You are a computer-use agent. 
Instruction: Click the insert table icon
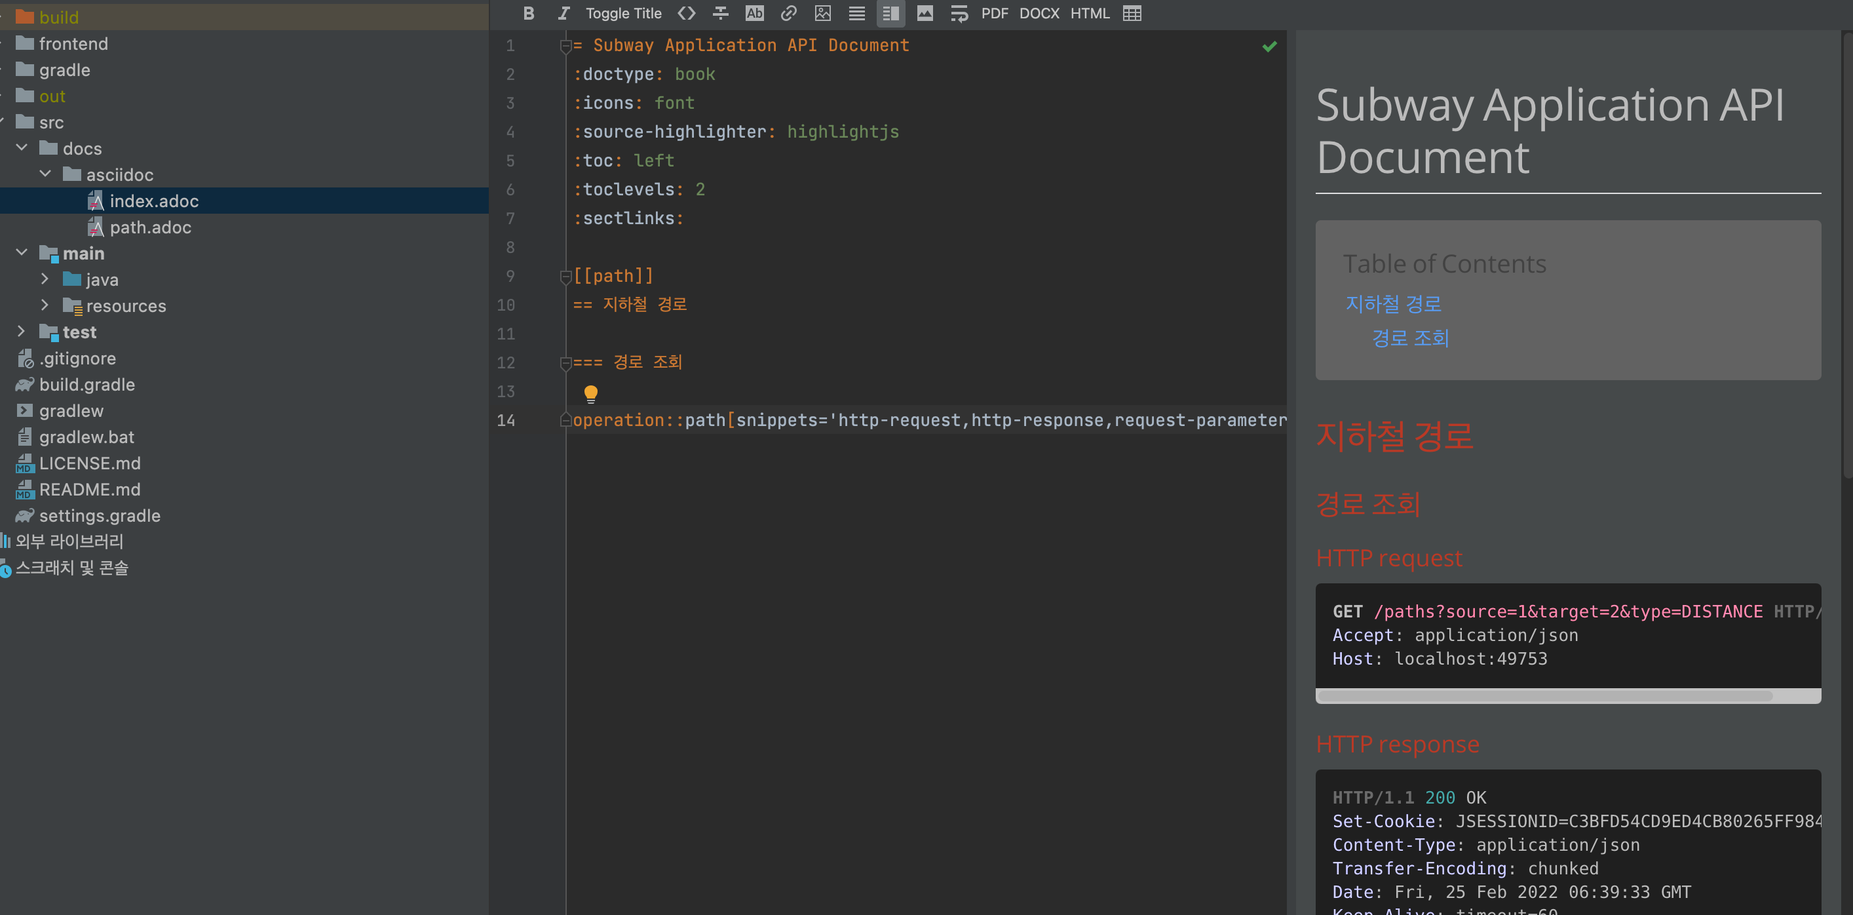(1132, 13)
